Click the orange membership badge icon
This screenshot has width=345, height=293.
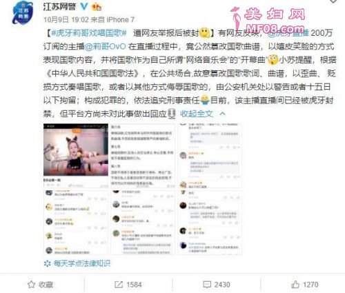[97, 7]
